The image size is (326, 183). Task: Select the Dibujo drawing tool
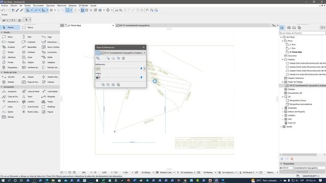coord(10,117)
